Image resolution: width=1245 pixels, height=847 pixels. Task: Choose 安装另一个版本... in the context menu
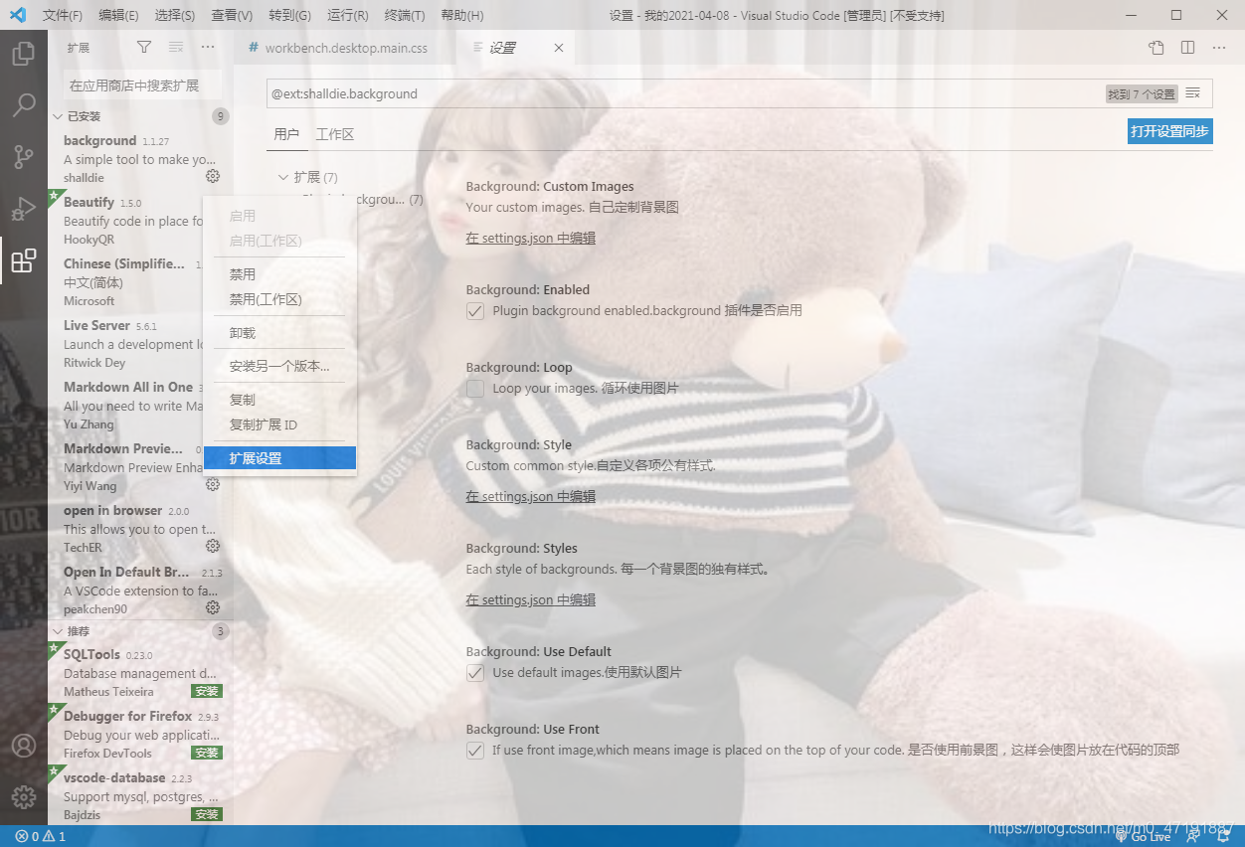pos(279,366)
